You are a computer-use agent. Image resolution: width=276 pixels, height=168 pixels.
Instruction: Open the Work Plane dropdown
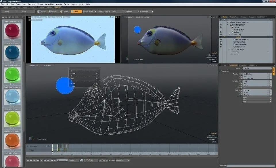pyautogui.click(x=146, y=12)
